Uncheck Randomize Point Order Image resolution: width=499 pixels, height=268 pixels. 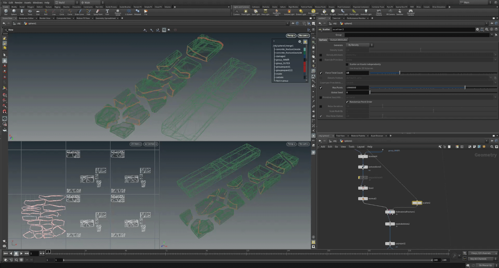pyautogui.click(x=347, y=102)
